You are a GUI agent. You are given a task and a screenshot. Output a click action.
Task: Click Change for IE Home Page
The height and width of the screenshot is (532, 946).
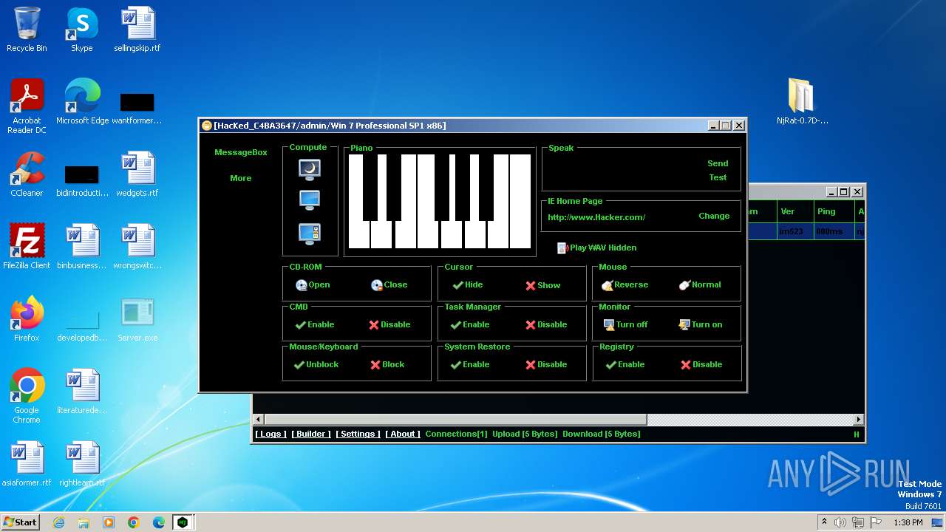click(714, 216)
